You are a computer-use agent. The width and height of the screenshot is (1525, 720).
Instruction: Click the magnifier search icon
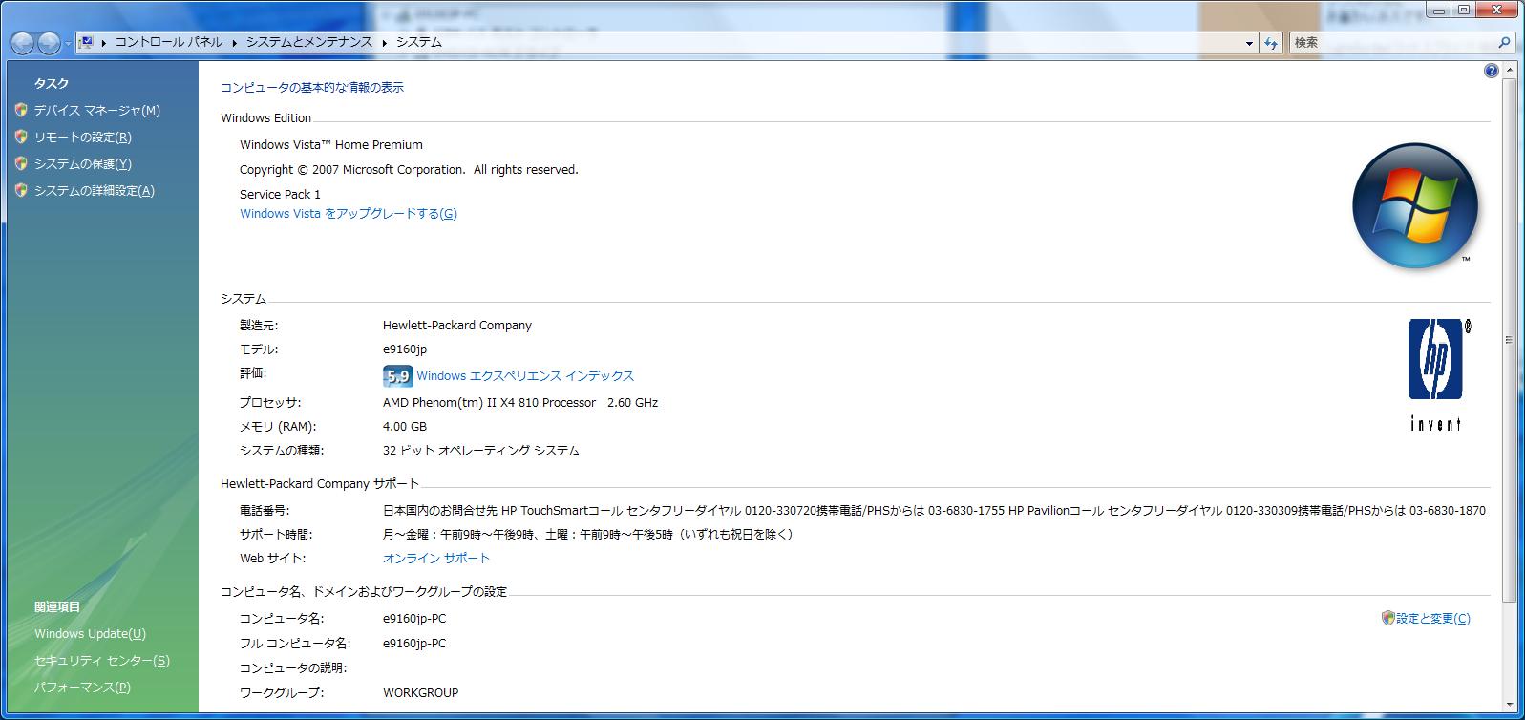1505,43
